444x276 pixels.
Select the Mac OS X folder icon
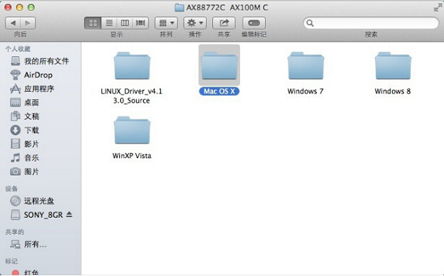click(219, 65)
